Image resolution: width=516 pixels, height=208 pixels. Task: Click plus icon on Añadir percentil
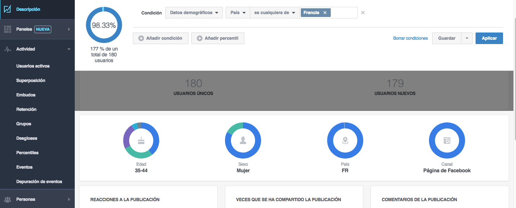[x=200, y=38]
